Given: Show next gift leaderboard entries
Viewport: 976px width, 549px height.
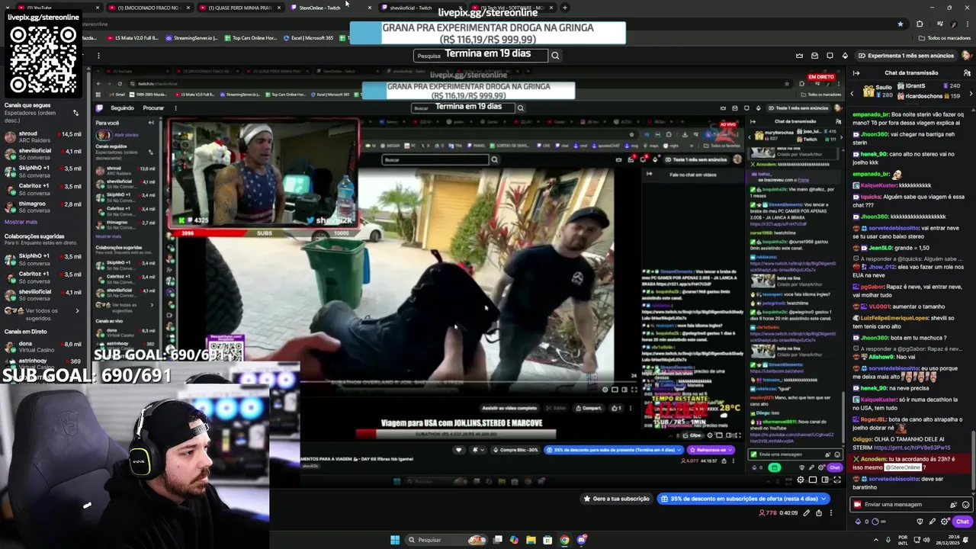Looking at the screenshot, I should [x=970, y=92].
